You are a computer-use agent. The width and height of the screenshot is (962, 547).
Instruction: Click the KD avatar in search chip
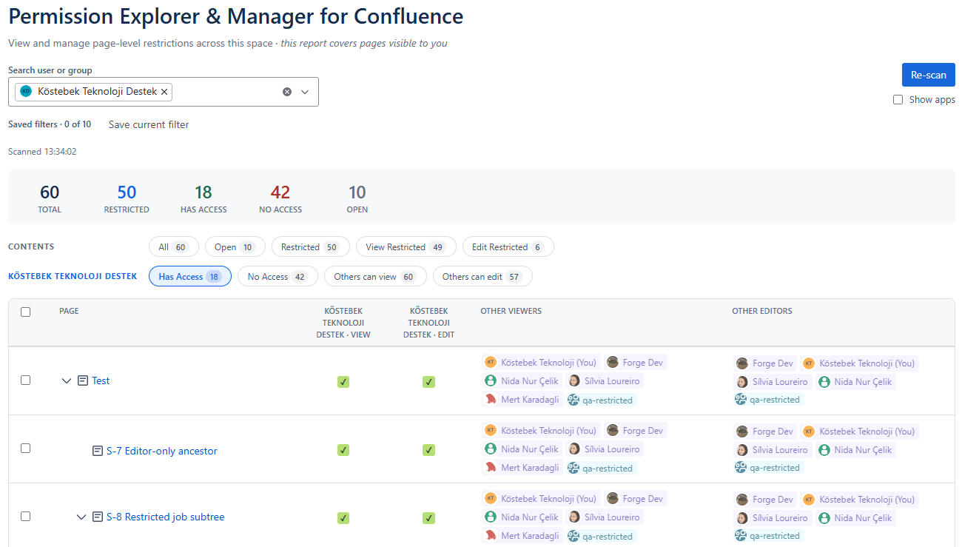[x=27, y=92]
